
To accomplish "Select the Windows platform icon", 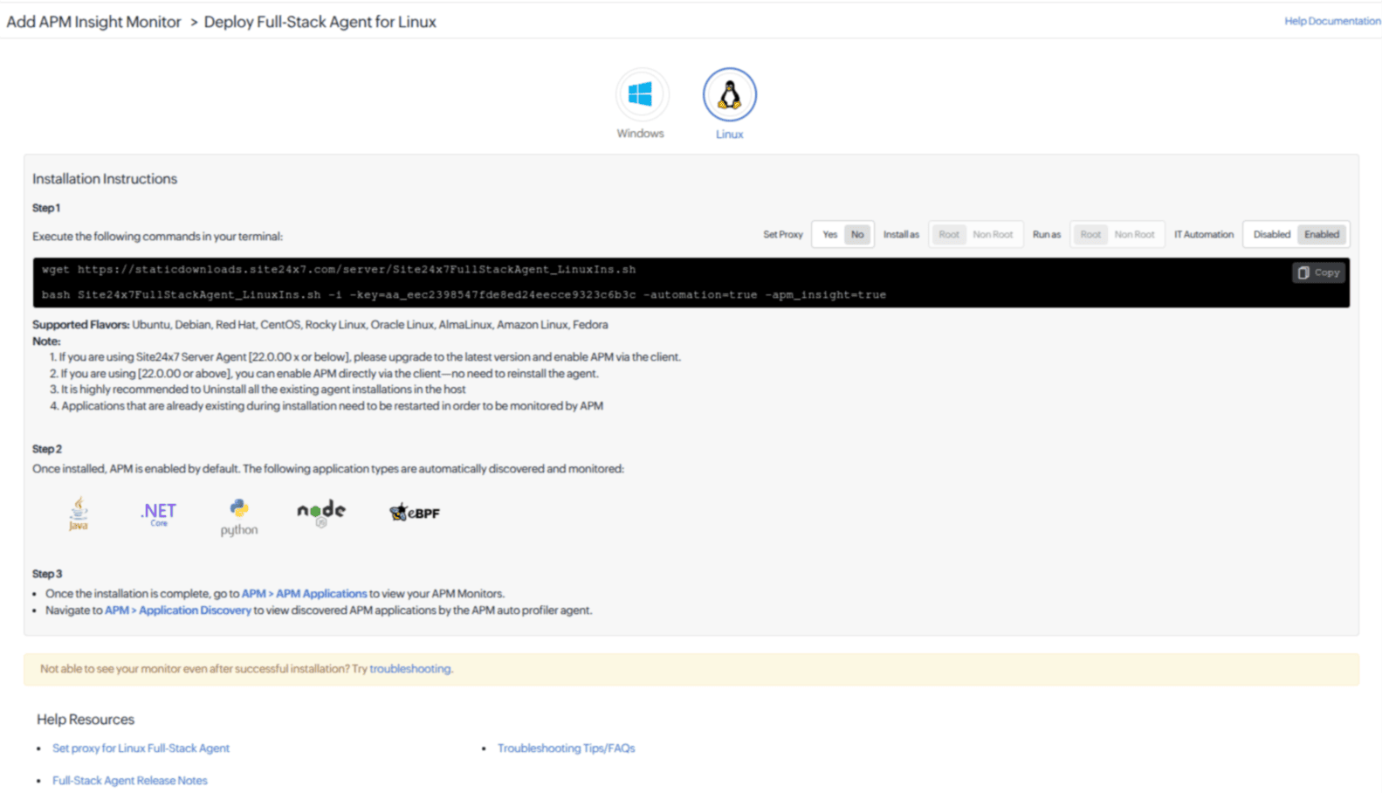I will coord(641,94).
